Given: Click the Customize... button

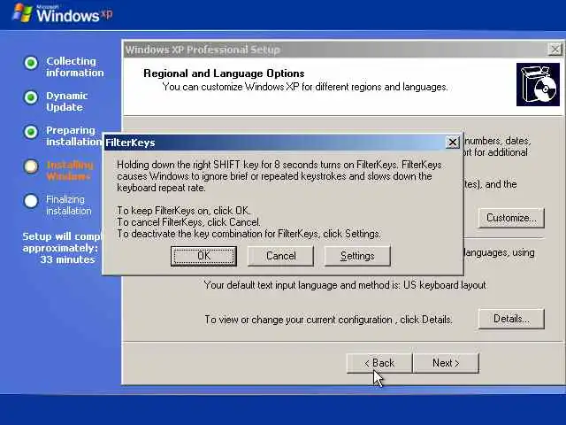Looking at the screenshot, I should pos(511,218).
